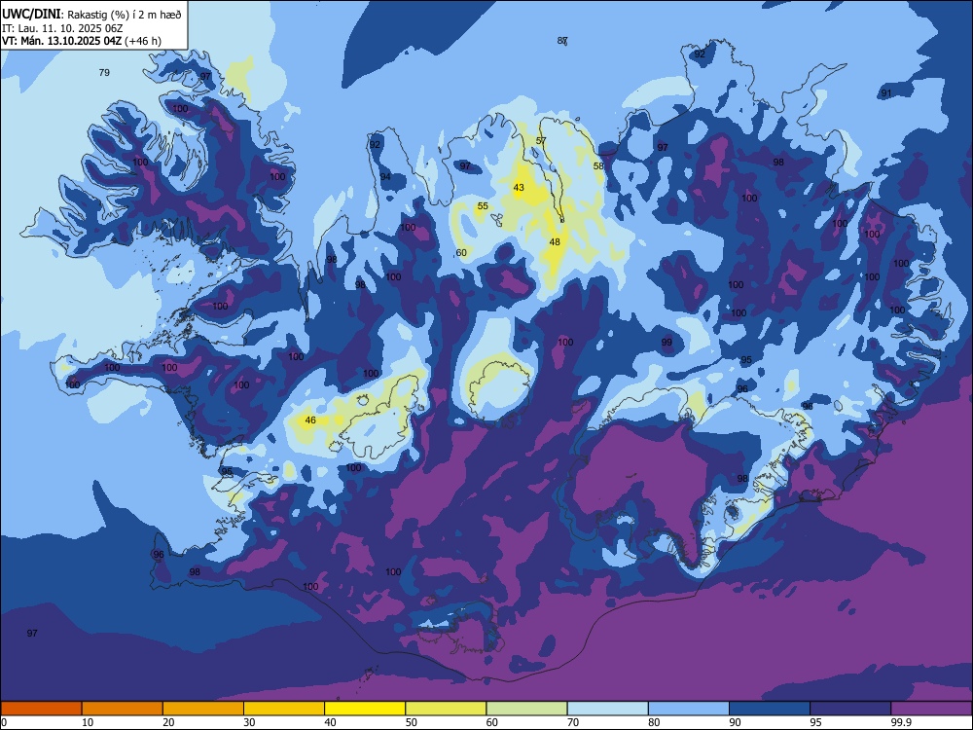This screenshot has width=973, height=730.
Task: Click the dark navy 95–99.9 legend swatch
Action: (x=850, y=709)
